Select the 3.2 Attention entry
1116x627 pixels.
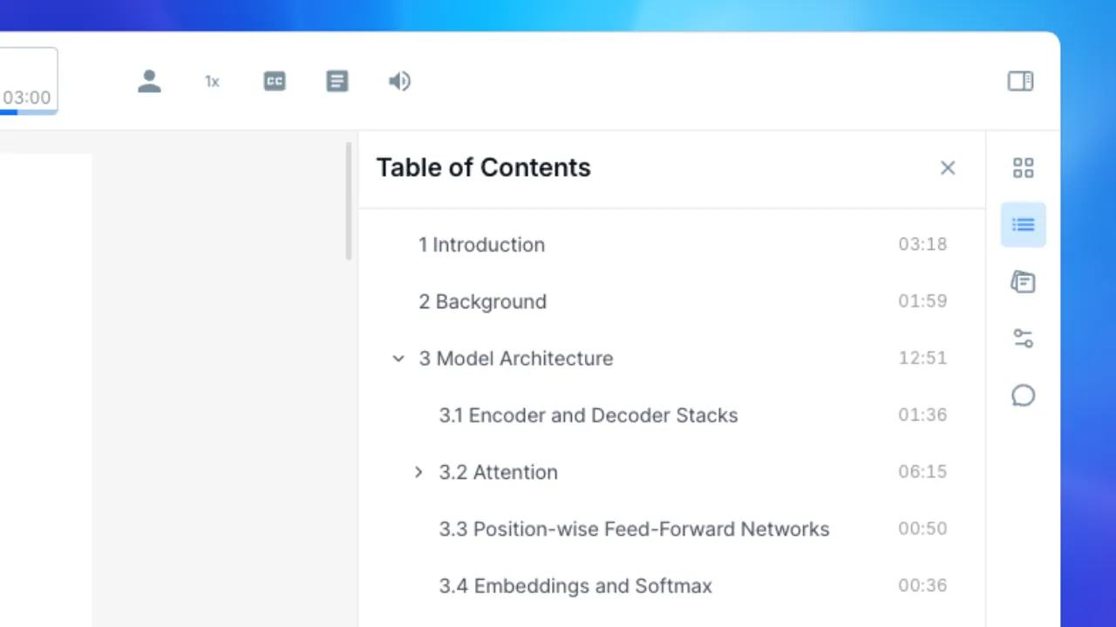tap(498, 472)
